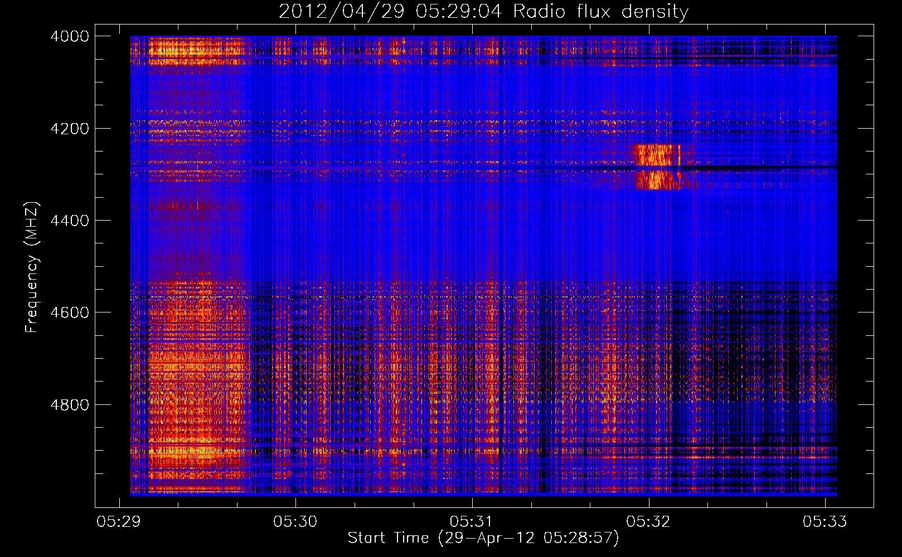Image resolution: width=902 pixels, height=557 pixels.
Task: Click the '05:31' time axis label
Action: point(472,521)
